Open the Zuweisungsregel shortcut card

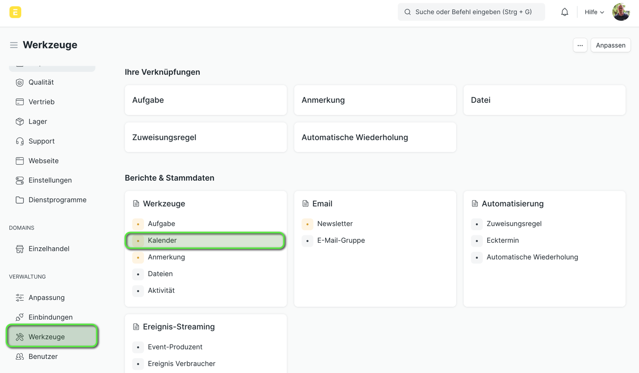coord(206,138)
